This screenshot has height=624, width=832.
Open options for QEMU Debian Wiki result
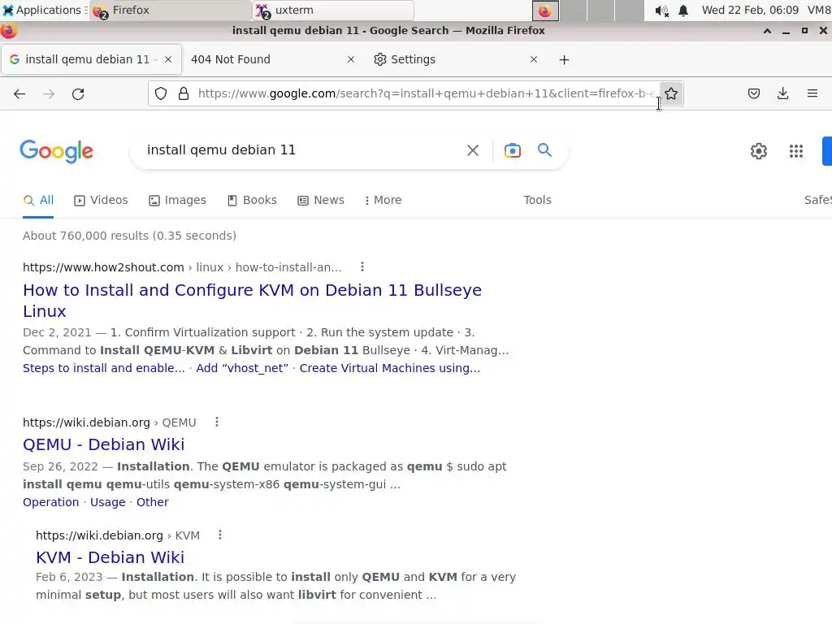tap(216, 422)
